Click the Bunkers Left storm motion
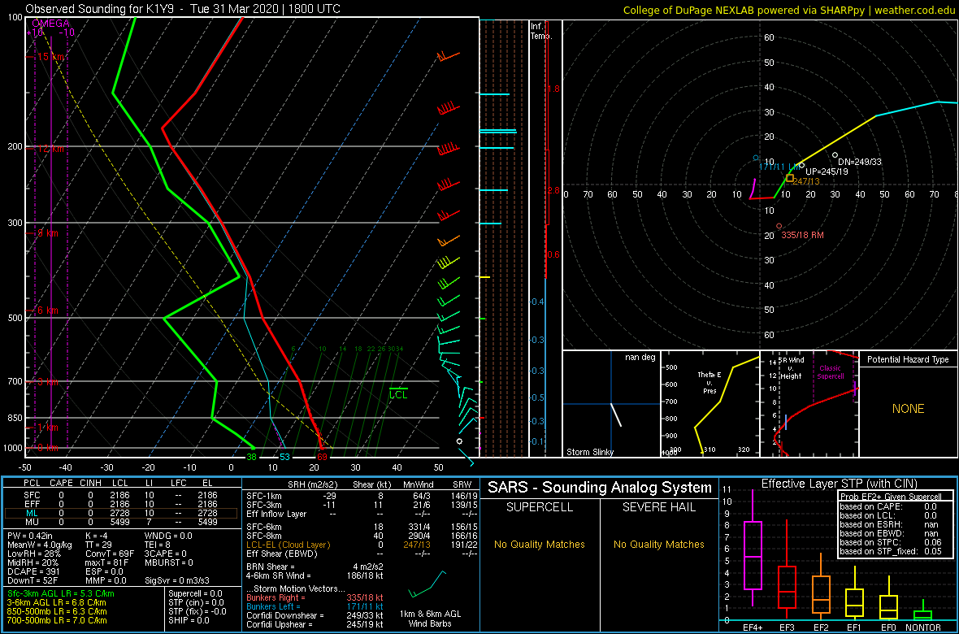Image resolution: width=959 pixels, height=634 pixels. coord(315,606)
